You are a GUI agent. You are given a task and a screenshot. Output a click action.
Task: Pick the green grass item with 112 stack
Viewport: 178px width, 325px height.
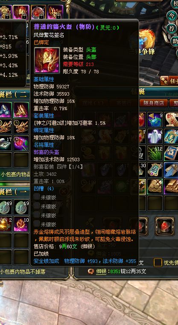click(155, 153)
